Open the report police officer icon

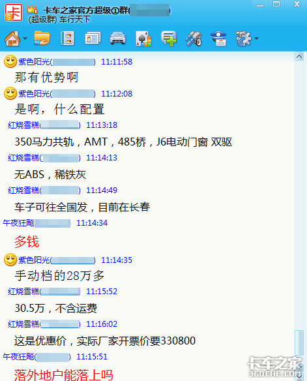click(x=218, y=38)
